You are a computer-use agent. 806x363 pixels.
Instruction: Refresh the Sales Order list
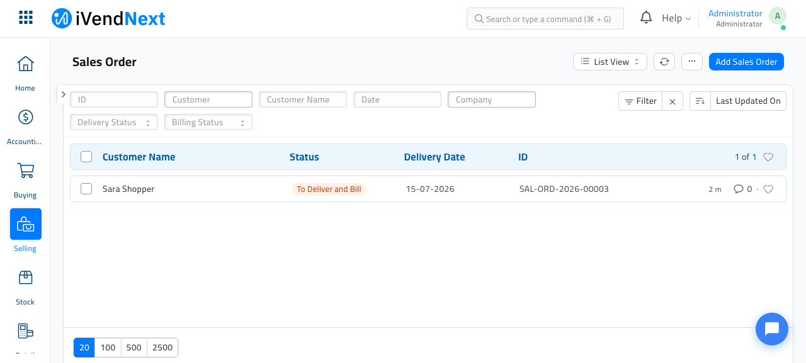click(664, 62)
